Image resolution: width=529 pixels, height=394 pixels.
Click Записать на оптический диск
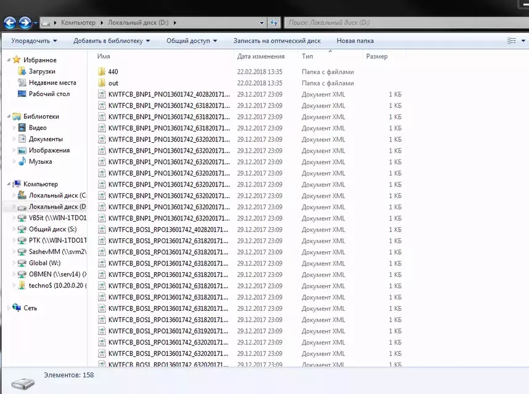coord(277,41)
